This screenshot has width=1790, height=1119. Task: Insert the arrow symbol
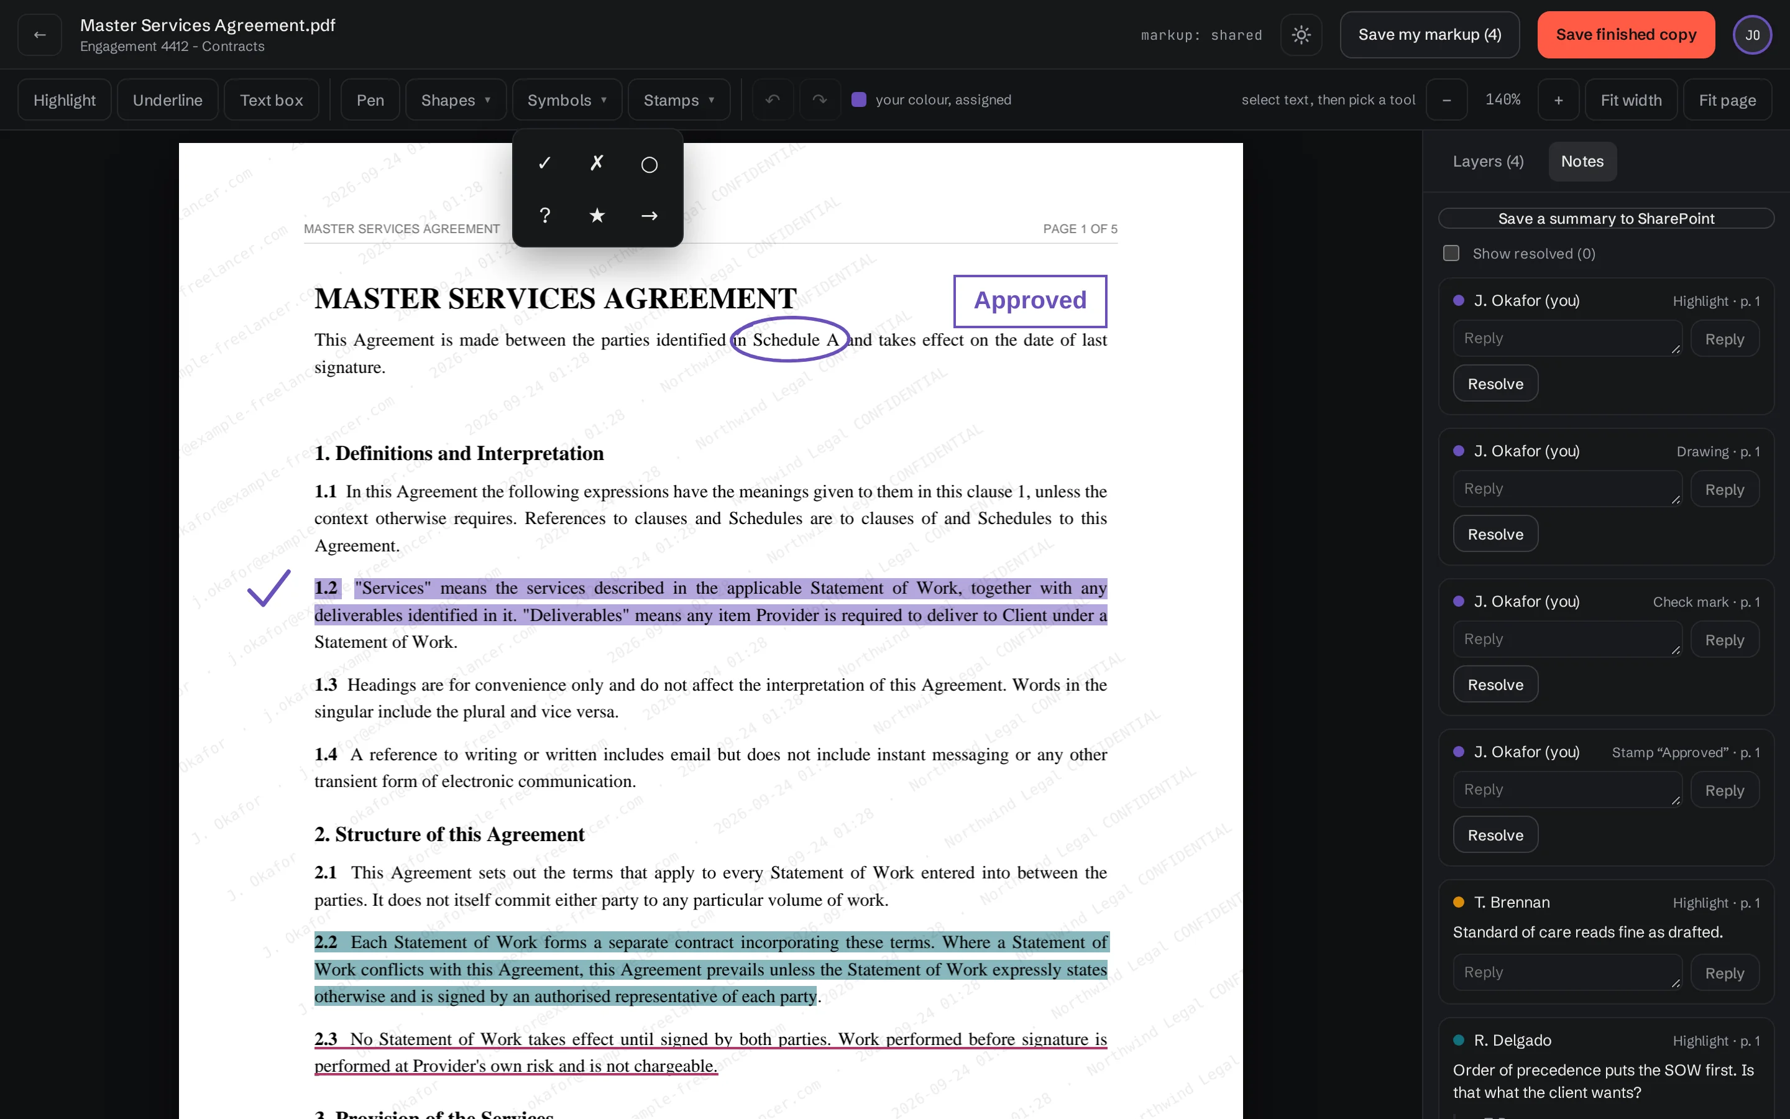click(x=649, y=215)
